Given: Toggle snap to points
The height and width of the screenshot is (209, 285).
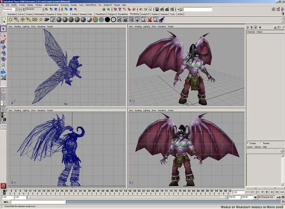Looking at the screenshot, I should (x=124, y=9).
